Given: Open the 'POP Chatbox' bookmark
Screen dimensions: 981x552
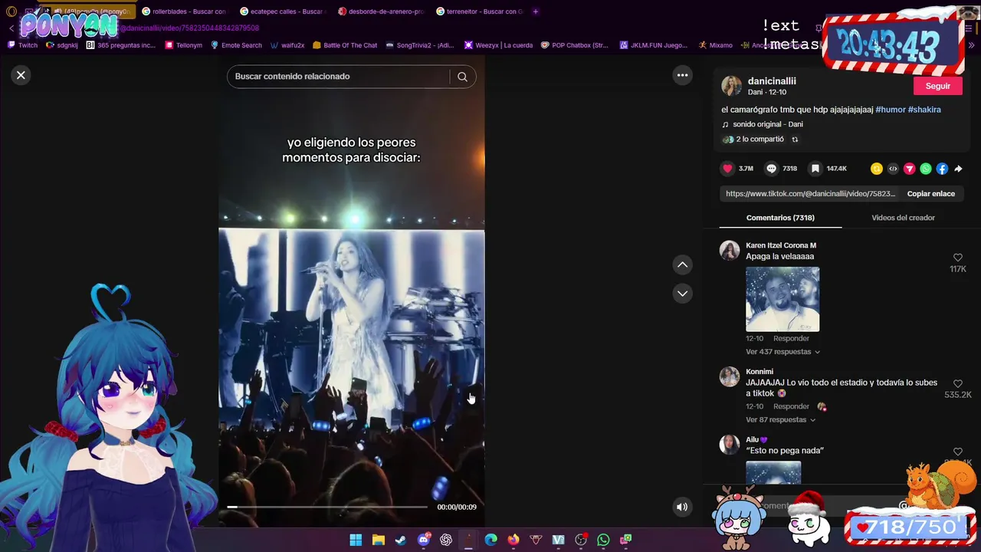Looking at the screenshot, I should 574,45.
